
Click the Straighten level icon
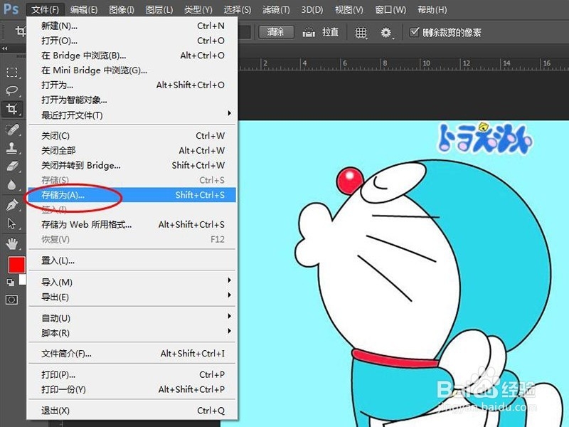click(309, 33)
